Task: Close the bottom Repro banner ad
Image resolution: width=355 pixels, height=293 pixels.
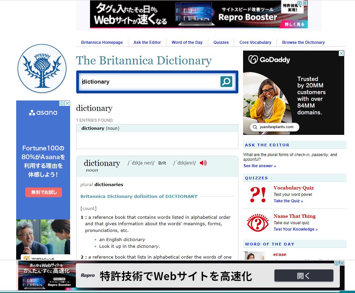Action: (x=342, y=263)
